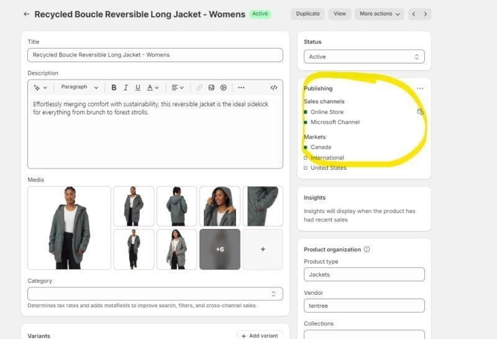This screenshot has height=339, width=497.
Task: Go to the next product arrow
Action: [426, 14]
